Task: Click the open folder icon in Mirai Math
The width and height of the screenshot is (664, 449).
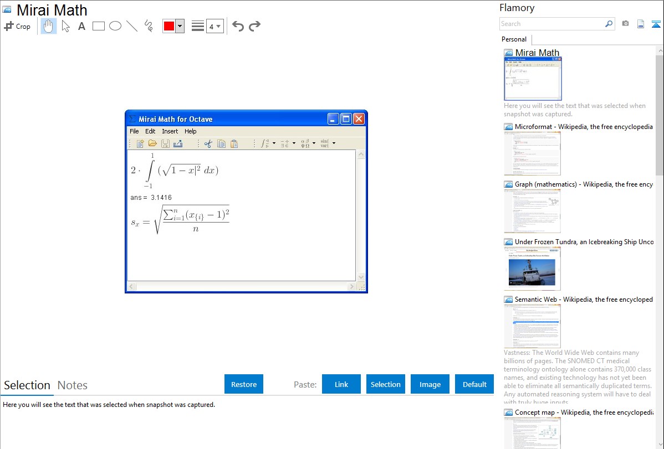Action: pos(152,144)
